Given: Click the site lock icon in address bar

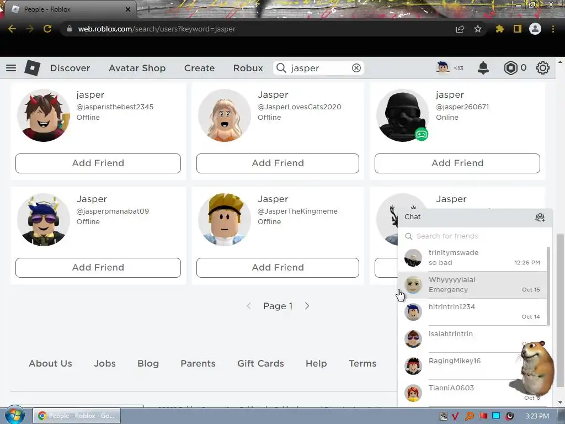Looking at the screenshot, I should pos(70,29).
